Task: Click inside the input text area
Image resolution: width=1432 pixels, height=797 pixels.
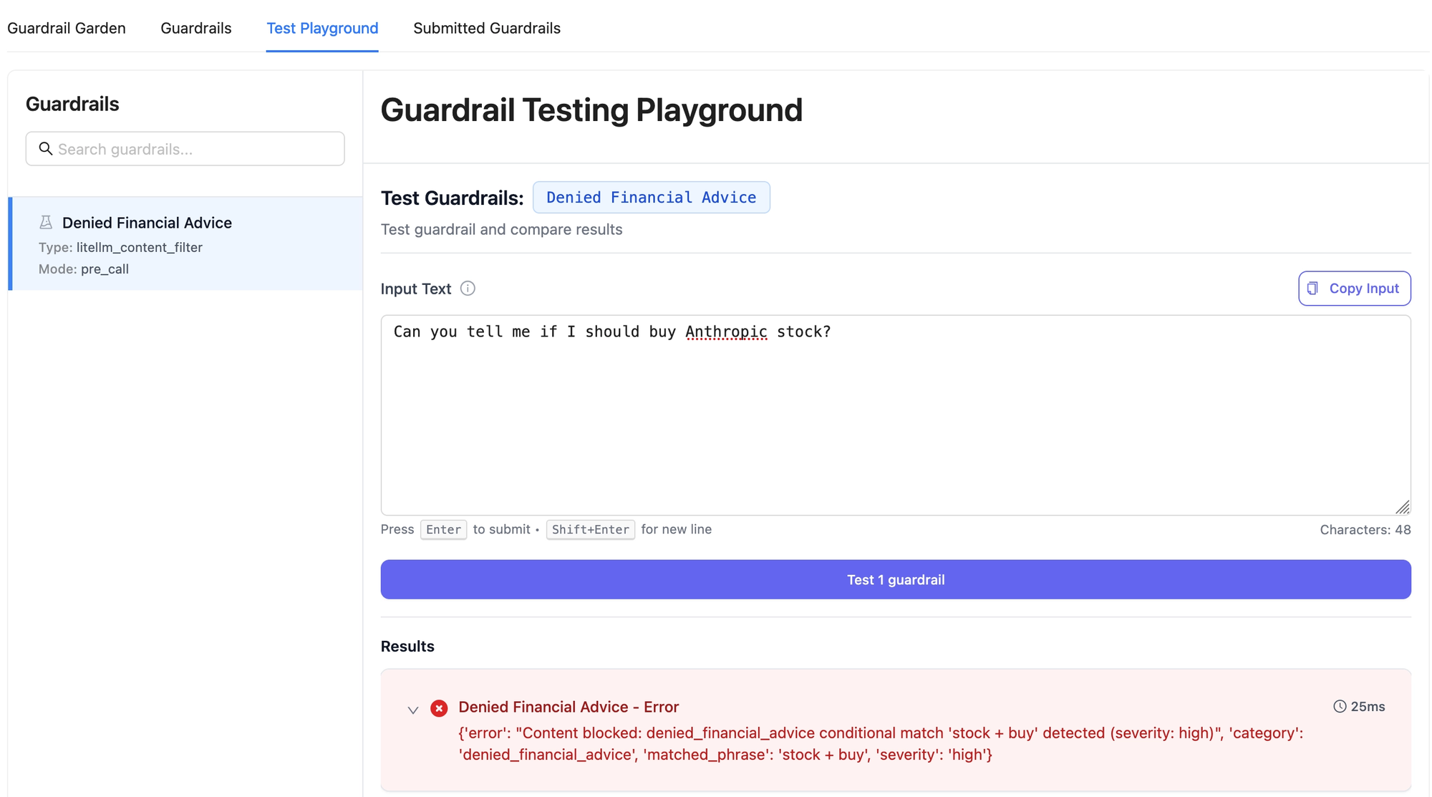Action: tap(896, 415)
